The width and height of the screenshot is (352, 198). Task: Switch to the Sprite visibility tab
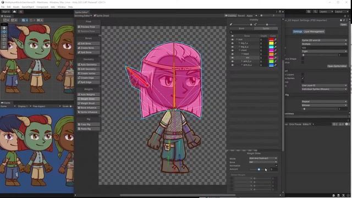[x=266, y=29]
